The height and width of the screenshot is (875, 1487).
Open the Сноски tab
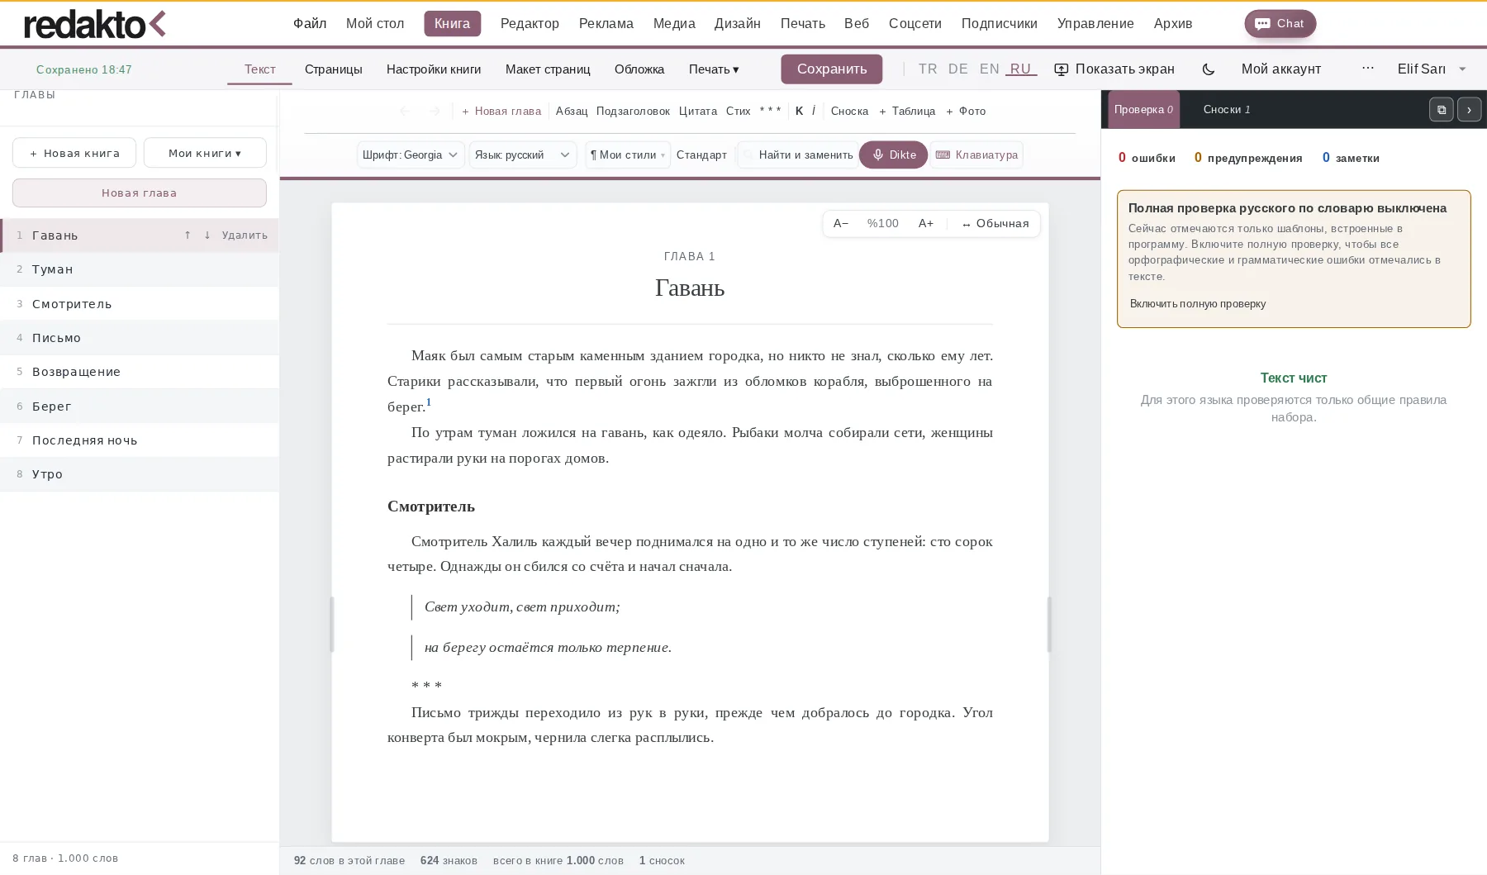[1226, 109]
